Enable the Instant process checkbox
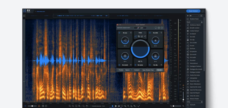Screen dimensions: 228x108 91,106
